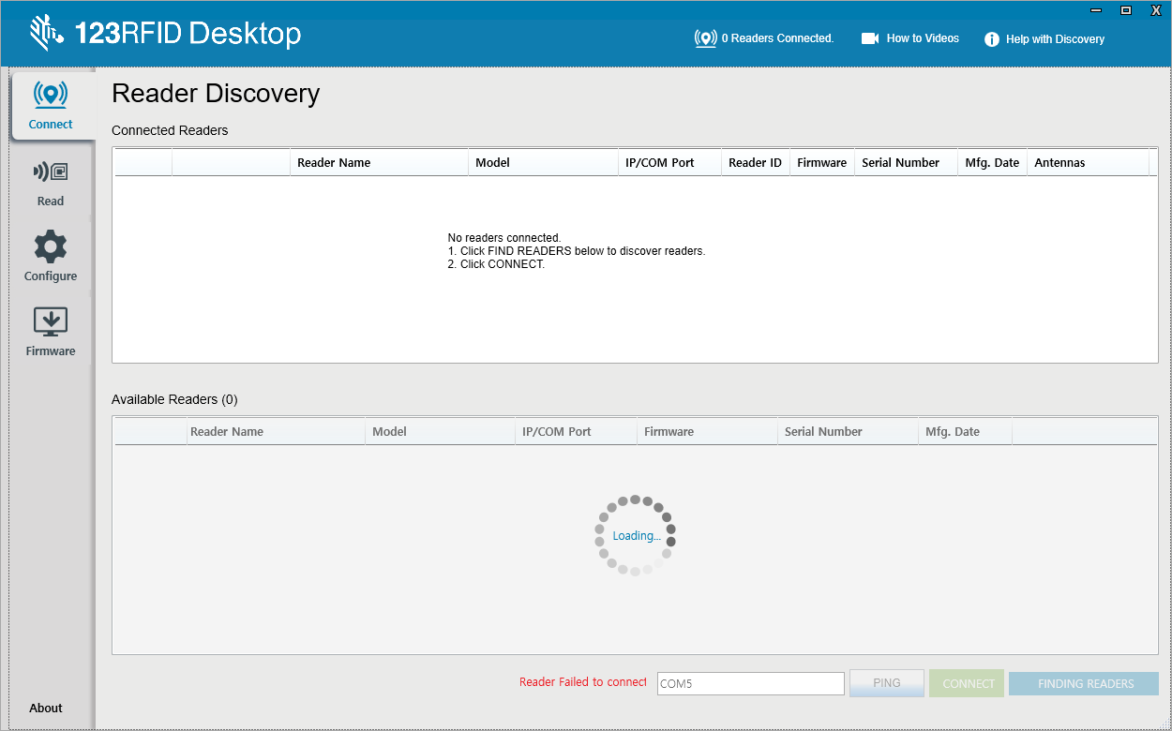Open How to Videos
The image size is (1172, 731).
click(922, 38)
